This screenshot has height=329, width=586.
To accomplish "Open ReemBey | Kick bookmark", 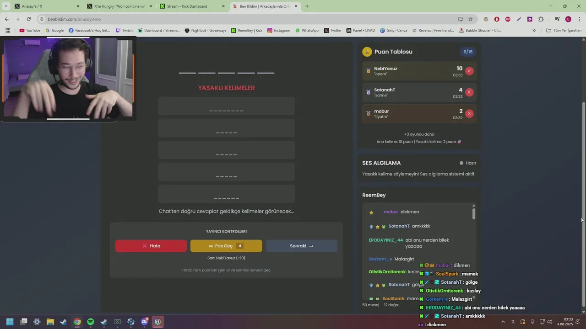I will (x=247, y=31).
